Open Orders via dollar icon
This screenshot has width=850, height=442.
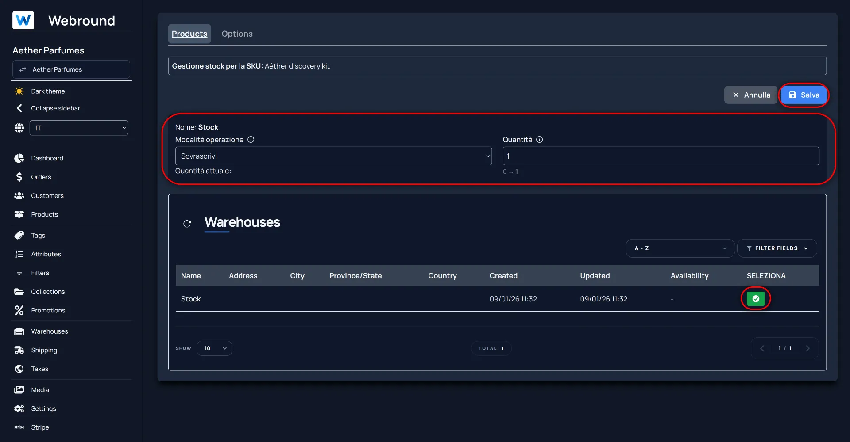[19, 177]
